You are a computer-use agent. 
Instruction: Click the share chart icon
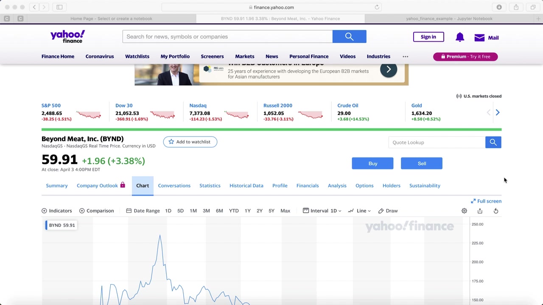(x=480, y=211)
